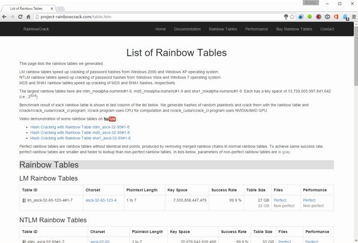Click the address bar URL field
This screenshot has height=243, width=358.
click(x=160, y=16)
